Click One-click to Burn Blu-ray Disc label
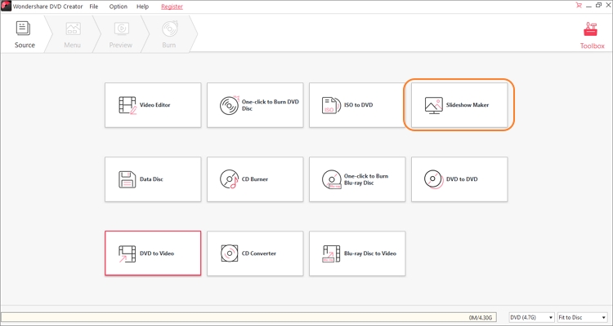This screenshot has width=613, height=326. [366, 179]
